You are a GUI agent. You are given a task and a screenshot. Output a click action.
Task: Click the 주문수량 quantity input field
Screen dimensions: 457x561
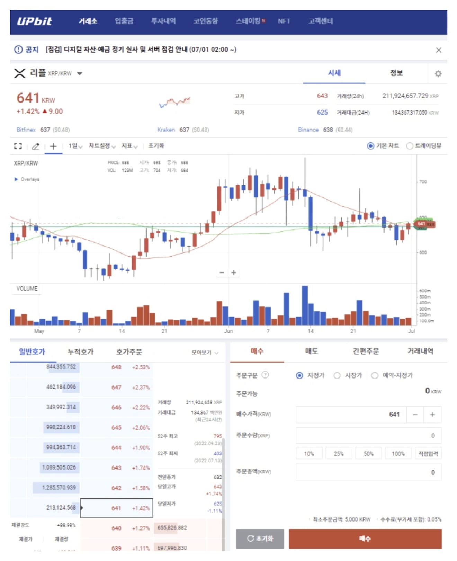[369, 436]
